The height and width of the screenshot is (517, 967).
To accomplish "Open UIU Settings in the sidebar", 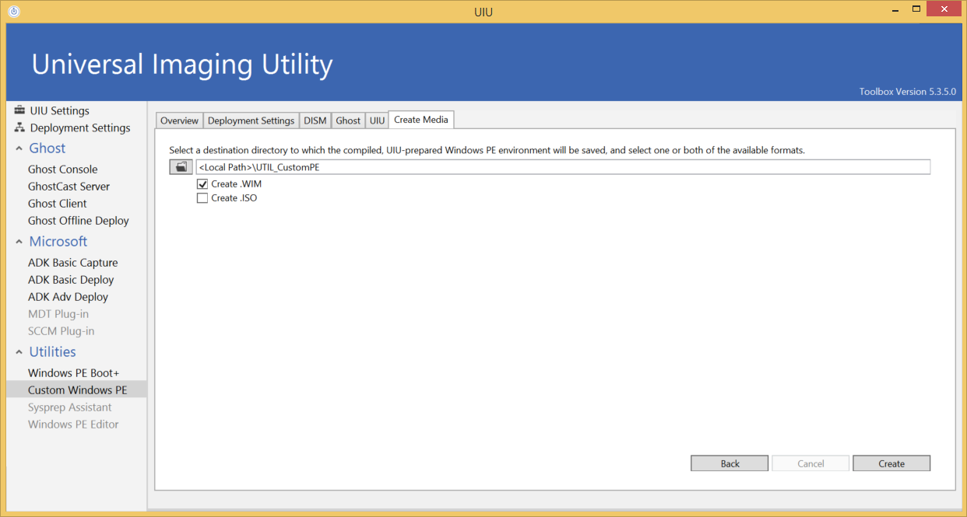I will click(60, 110).
